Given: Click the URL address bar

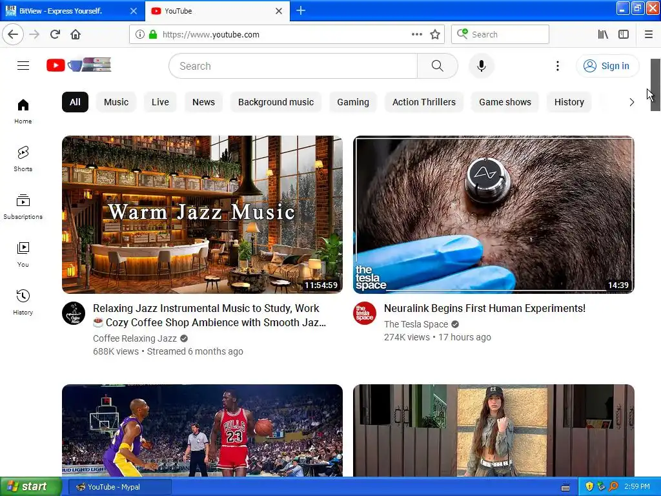Looking at the screenshot, I should 286,34.
